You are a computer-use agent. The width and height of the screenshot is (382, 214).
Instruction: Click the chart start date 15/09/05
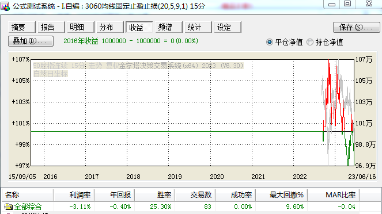tap(22, 177)
